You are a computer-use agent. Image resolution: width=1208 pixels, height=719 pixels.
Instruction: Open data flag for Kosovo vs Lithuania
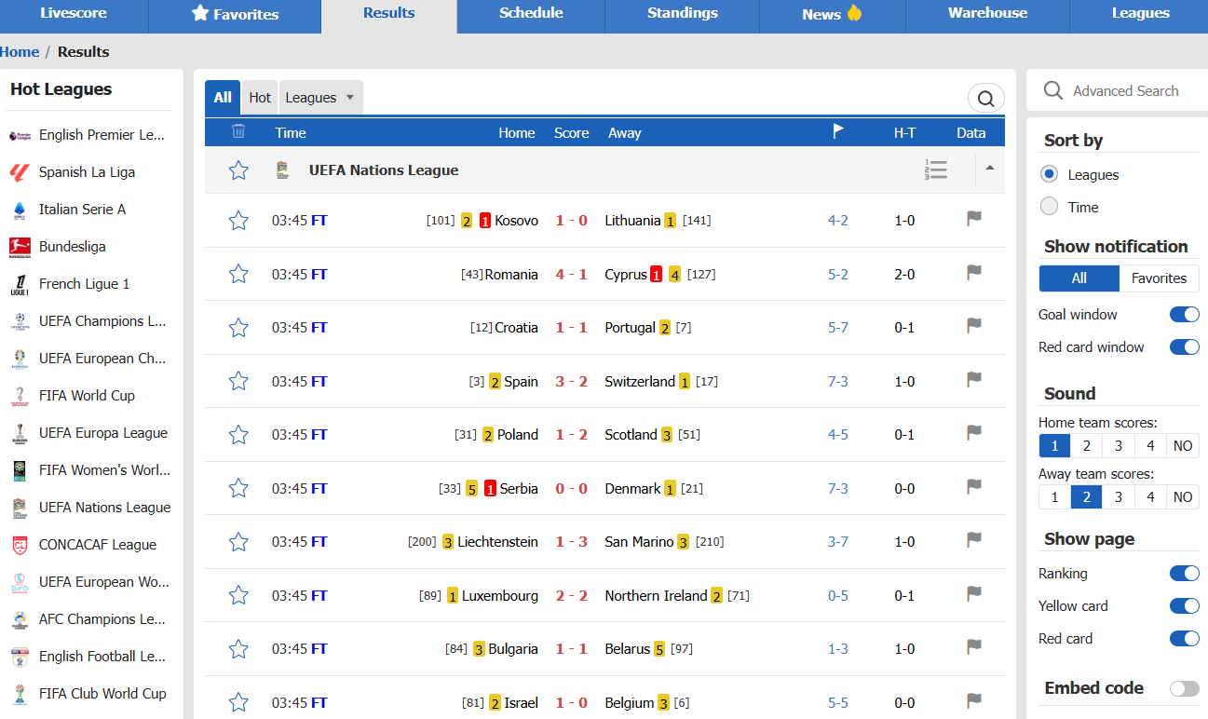click(x=974, y=219)
